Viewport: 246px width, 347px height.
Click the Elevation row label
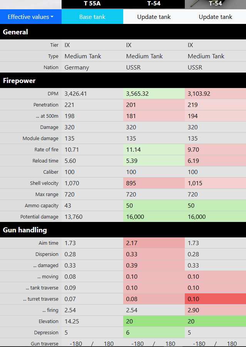48,322
